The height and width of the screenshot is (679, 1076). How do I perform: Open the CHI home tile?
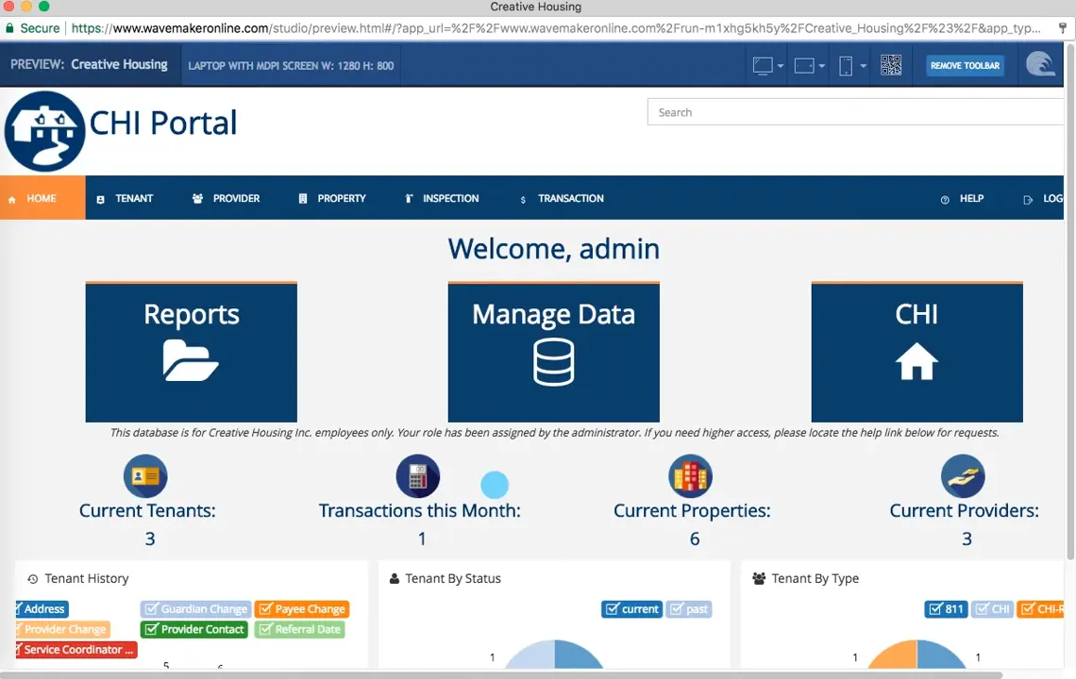click(916, 353)
